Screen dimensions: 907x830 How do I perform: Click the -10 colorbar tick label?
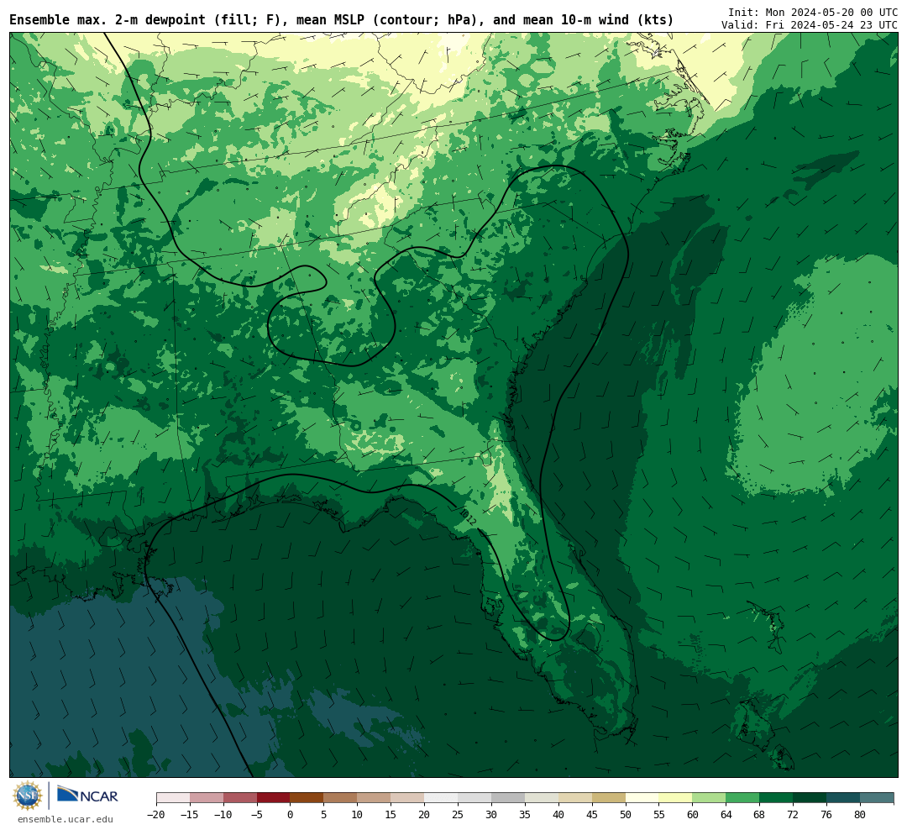(223, 815)
